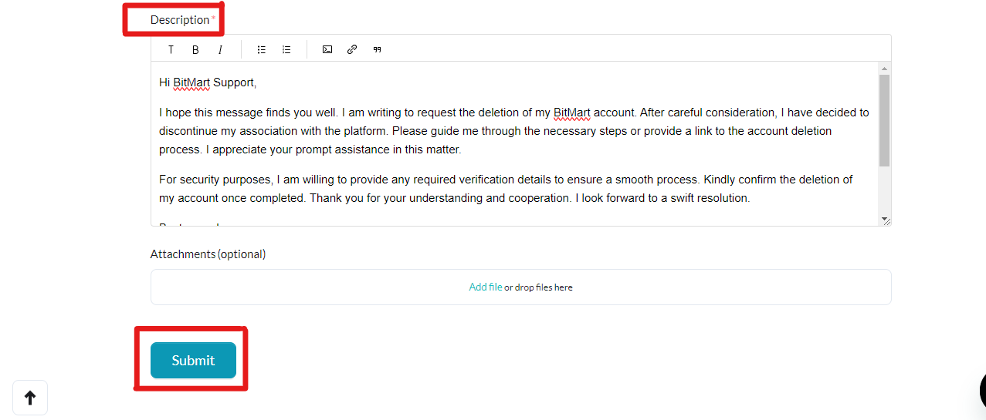Click the text area resize handle
This screenshot has height=420, width=986.
[886, 221]
